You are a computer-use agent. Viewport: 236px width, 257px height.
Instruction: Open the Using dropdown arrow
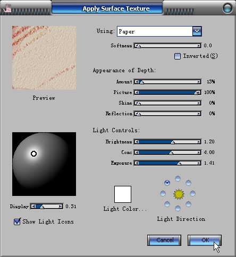point(197,31)
